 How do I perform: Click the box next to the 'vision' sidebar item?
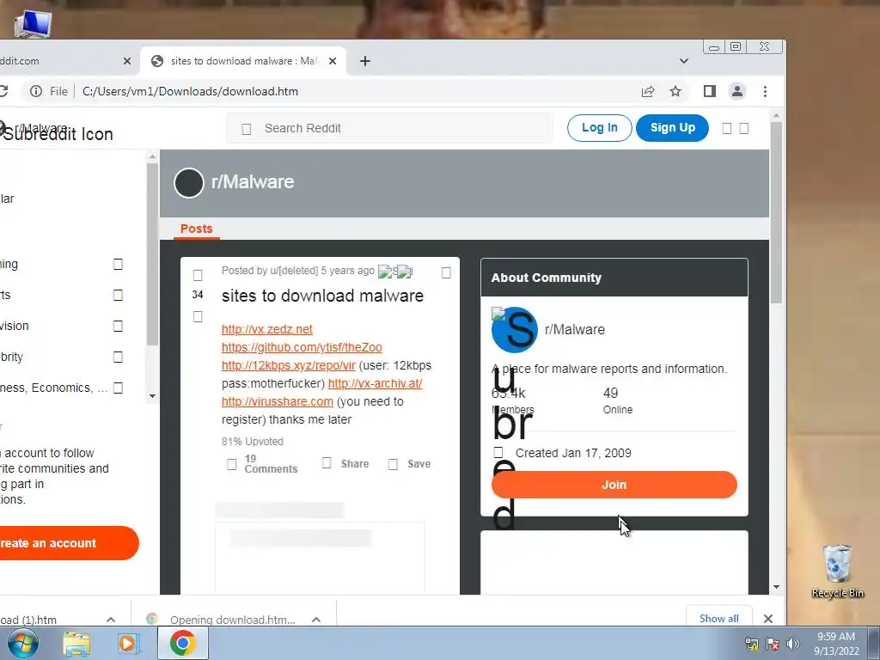118,326
